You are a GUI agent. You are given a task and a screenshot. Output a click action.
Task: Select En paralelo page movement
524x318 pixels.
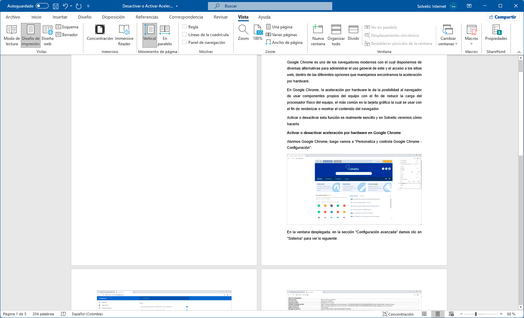[x=165, y=35]
